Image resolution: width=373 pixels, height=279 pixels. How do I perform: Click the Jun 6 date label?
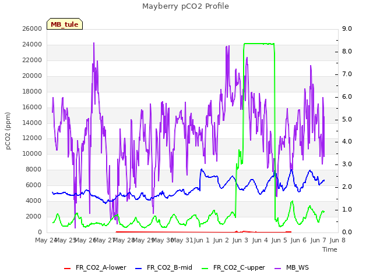tap(298, 240)
